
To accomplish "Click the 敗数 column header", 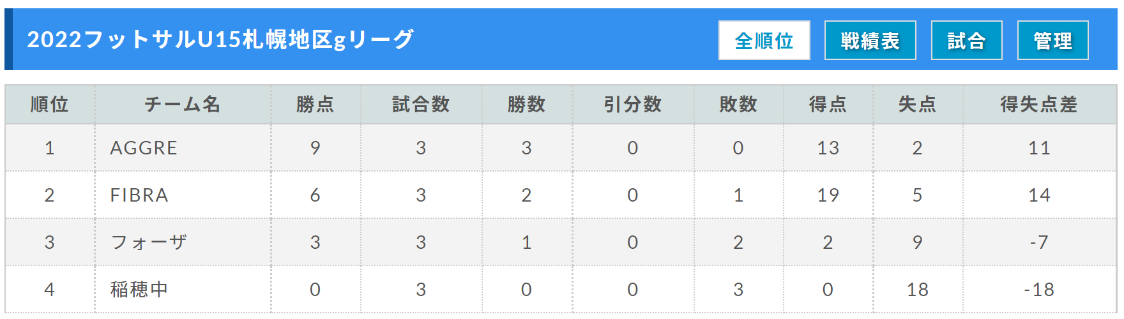I will tap(738, 104).
